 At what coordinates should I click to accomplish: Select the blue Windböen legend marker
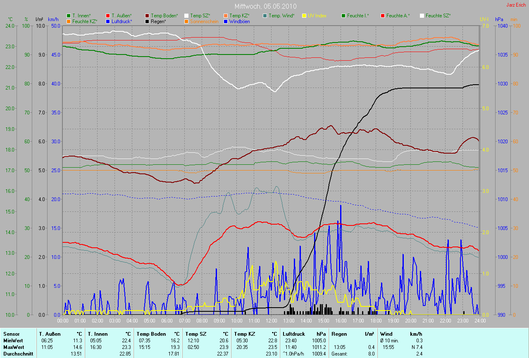pos(226,21)
